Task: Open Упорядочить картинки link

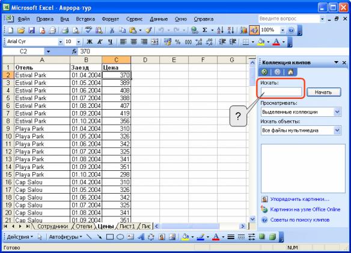Action: (x=299, y=199)
